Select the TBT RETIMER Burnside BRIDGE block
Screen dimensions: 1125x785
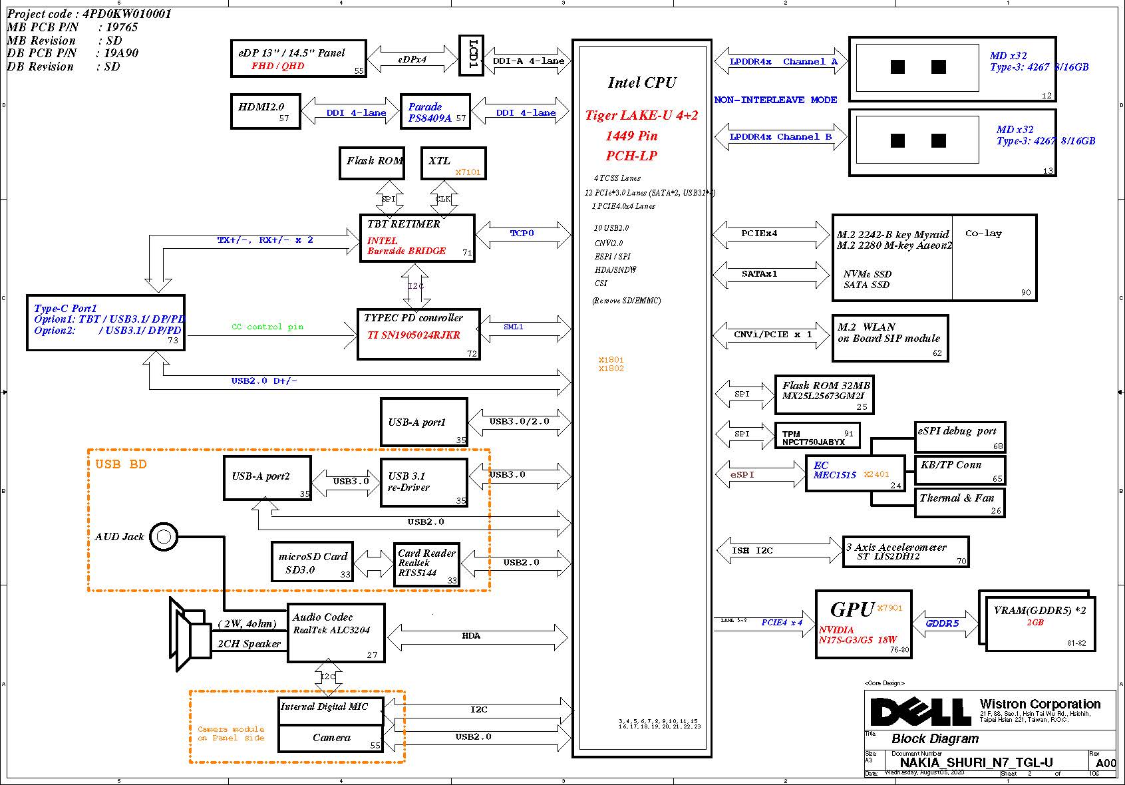point(417,238)
